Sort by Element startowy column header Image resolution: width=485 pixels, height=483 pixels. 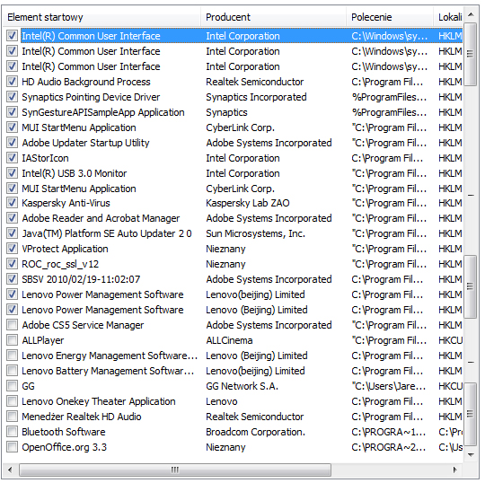coord(102,17)
